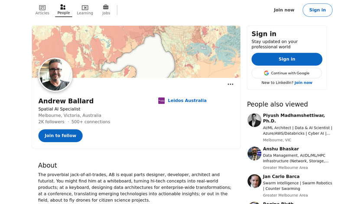Image resolution: width=364 pixels, height=204 pixels.
Task: Open the Learning navigation icon
Action: click(x=85, y=7)
